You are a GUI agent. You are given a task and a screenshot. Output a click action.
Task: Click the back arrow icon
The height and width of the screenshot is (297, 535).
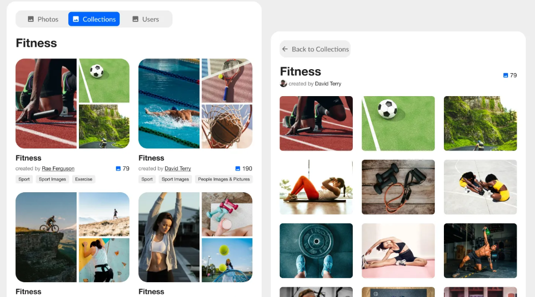(x=285, y=49)
